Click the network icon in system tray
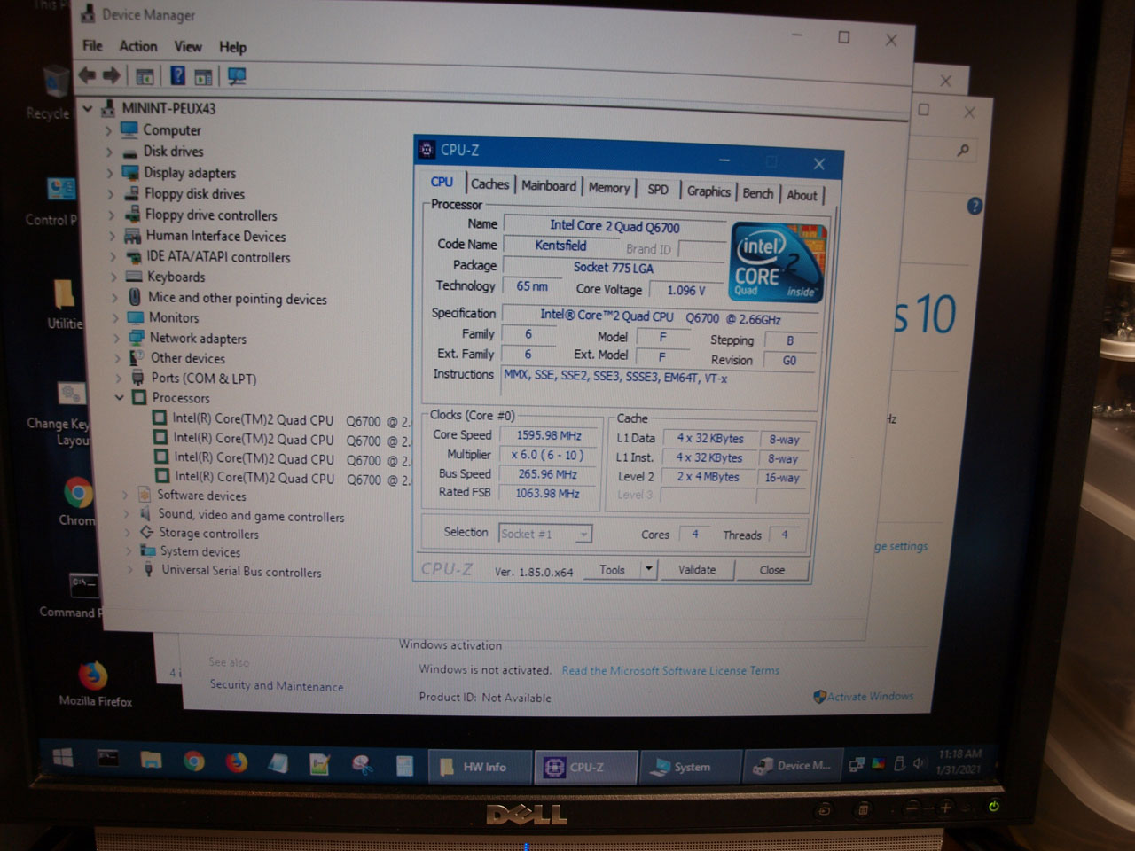The height and width of the screenshot is (851, 1135). [x=857, y=765]
